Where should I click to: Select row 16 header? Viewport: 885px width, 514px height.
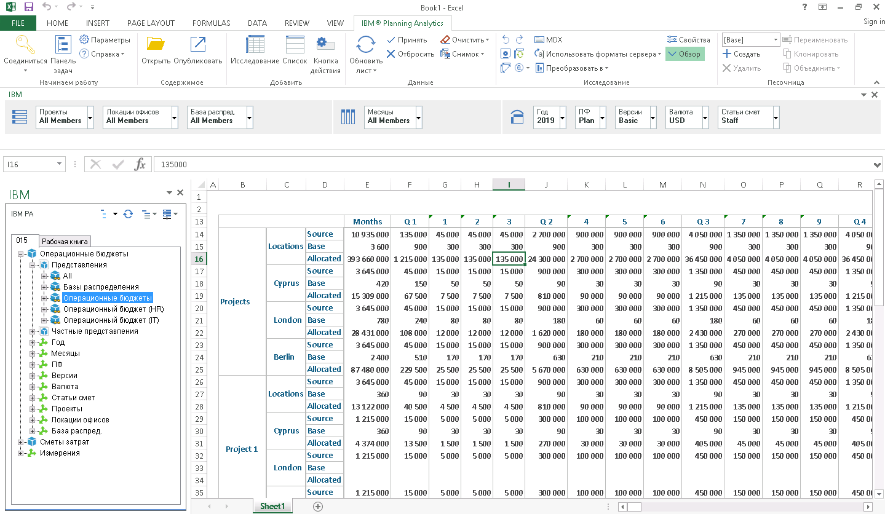point(199,258)
